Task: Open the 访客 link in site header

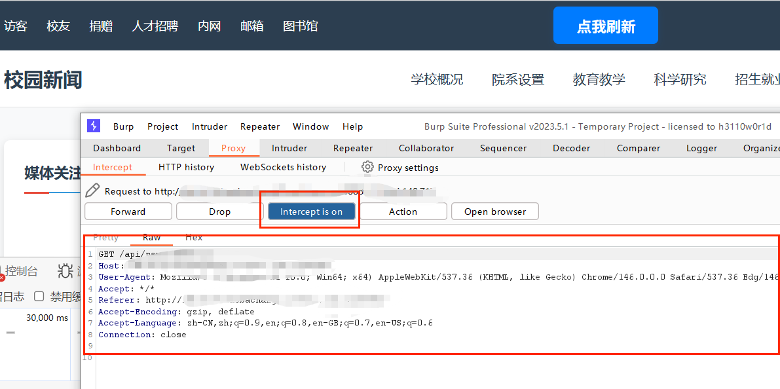Action: (x=16, y=26)
